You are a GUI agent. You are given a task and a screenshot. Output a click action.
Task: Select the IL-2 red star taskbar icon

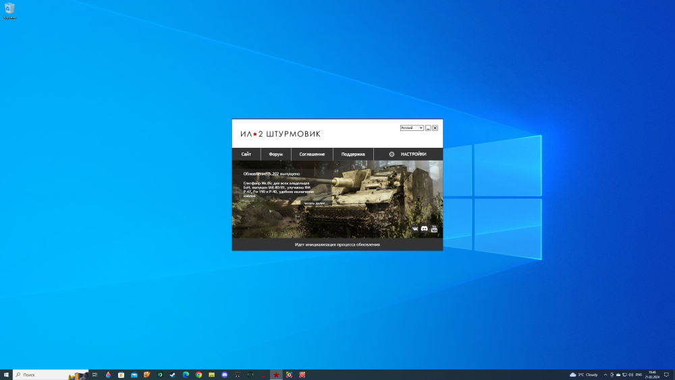click(x=276, y=375)
